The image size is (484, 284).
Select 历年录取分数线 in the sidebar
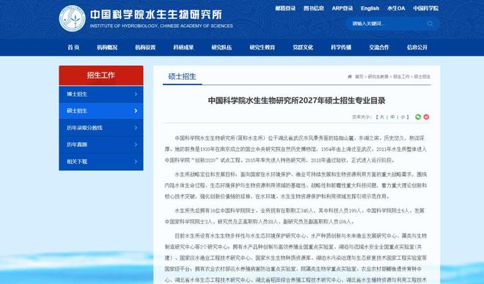[x=101, y=127]
